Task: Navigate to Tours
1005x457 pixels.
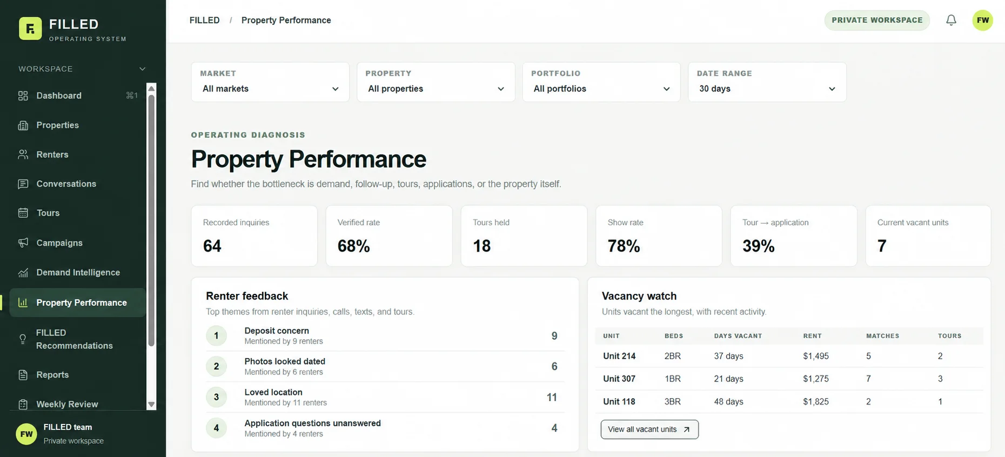Action: tap(78, 213)
